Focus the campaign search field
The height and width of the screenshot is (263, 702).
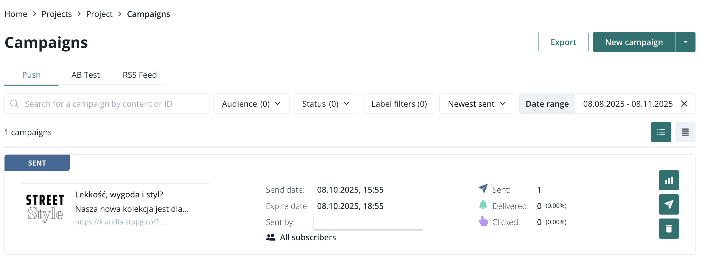click(x=113, y=104)
